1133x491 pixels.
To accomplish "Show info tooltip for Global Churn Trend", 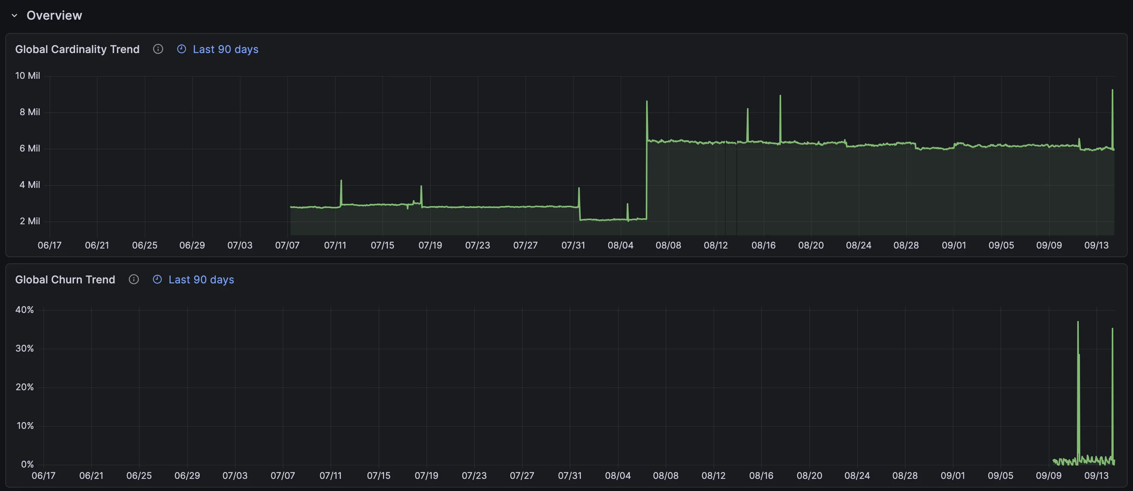I will pos(134,280).
